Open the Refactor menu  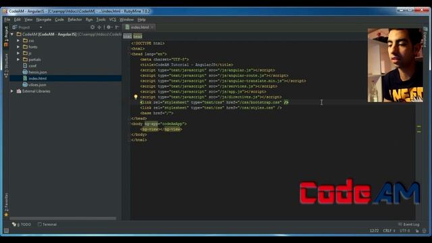(x=75, y=20)
